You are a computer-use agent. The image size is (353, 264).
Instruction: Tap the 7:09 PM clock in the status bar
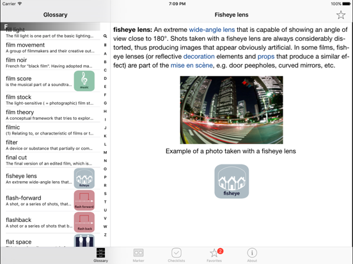tap(177, 4)
